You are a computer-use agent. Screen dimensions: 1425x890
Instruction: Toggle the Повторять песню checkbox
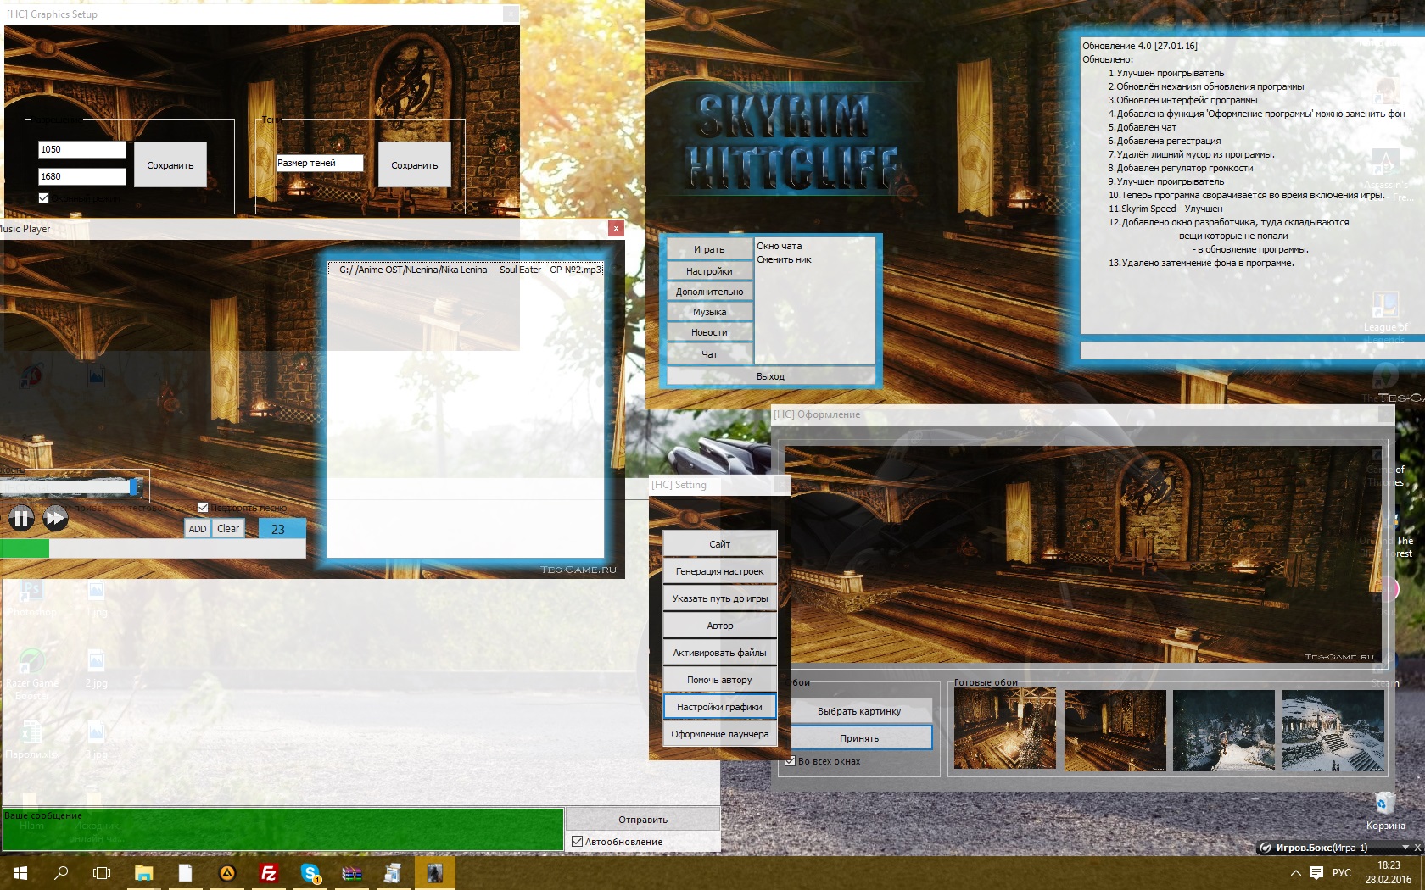(203, 508)
